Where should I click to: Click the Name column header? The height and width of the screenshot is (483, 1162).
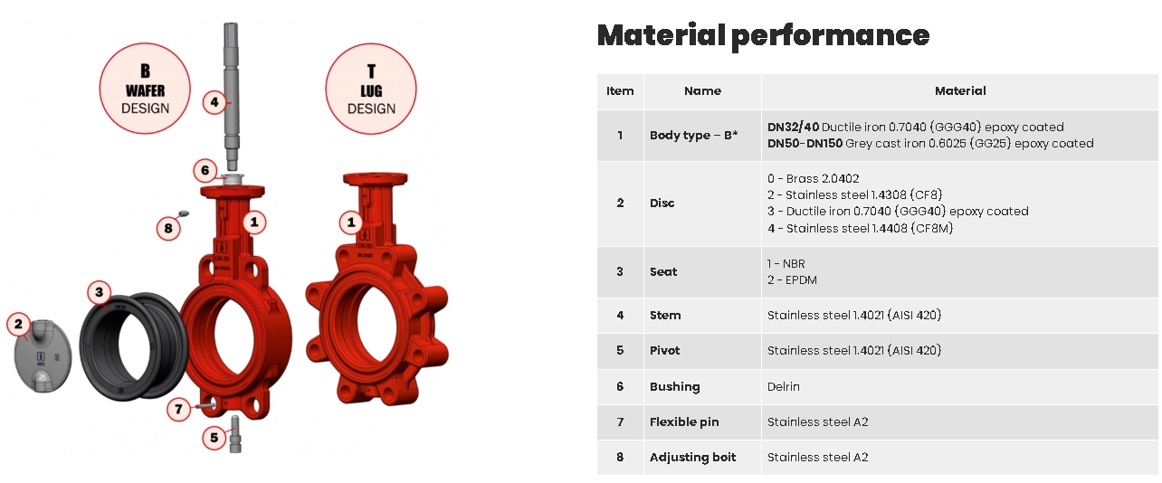click(x=702, y=91)
